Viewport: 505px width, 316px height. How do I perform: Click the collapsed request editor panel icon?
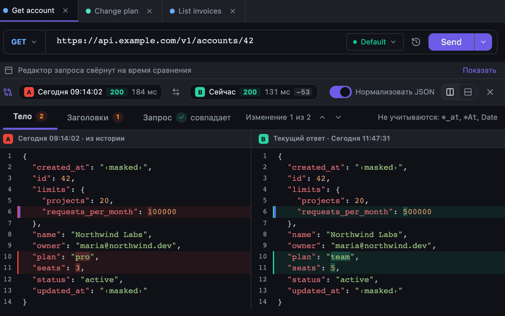pyautogui.click(x=9, y=70)
